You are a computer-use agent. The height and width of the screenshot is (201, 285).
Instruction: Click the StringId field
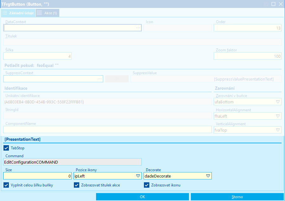[107, 116]
